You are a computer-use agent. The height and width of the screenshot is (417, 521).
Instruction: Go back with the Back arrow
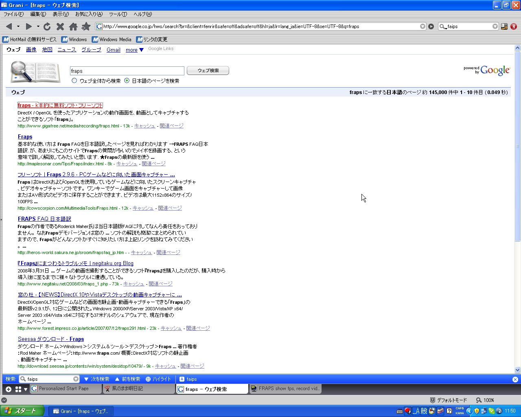point(9,26)
